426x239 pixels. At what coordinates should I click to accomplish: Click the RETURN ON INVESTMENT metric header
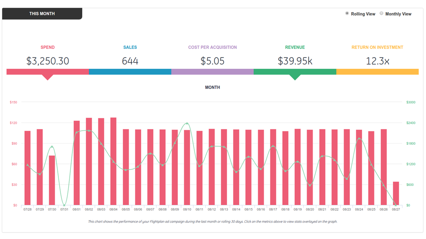click(377, 47)
